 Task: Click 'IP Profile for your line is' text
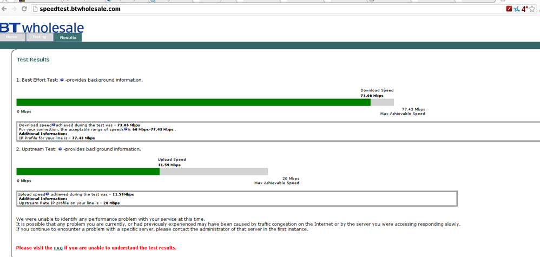tap(43, 138)
